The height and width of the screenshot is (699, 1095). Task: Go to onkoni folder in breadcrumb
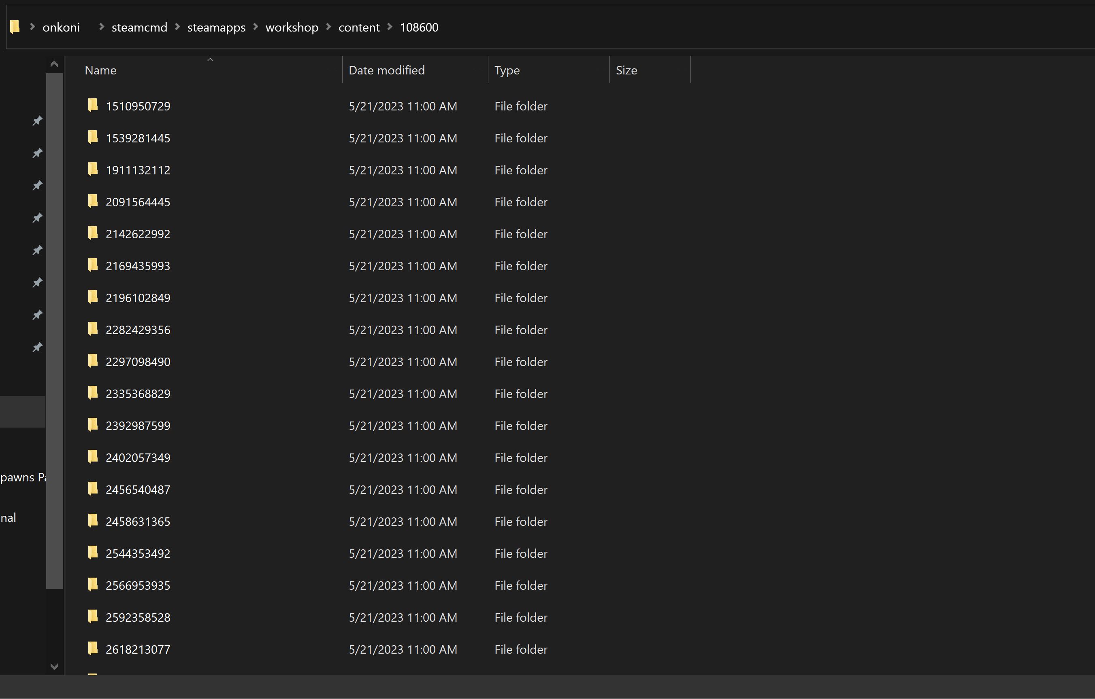coord(61,27)
